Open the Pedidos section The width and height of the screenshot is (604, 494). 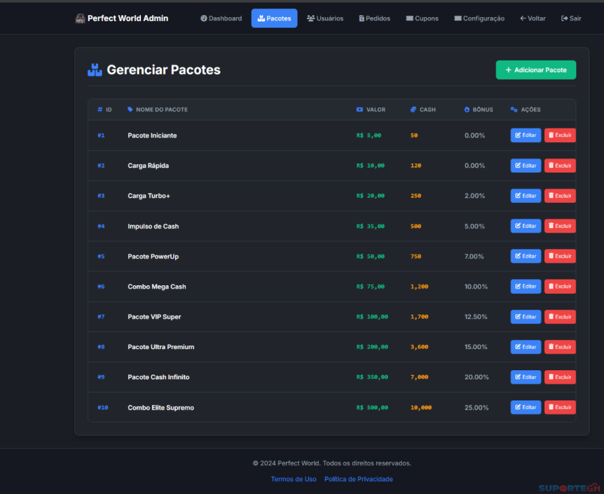click(374, 18)
